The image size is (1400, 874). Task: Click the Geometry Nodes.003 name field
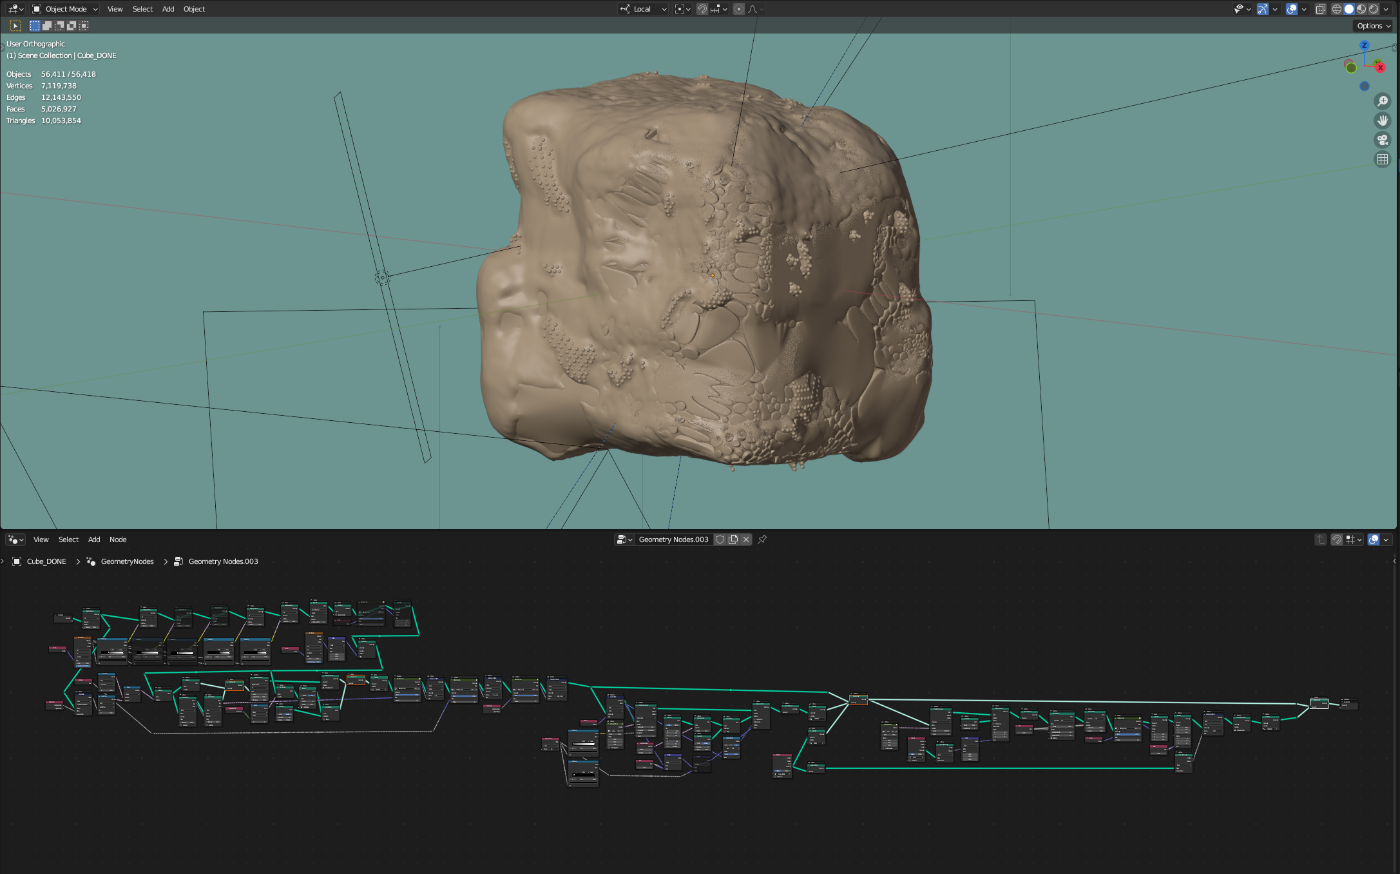(x=673, y=539)
